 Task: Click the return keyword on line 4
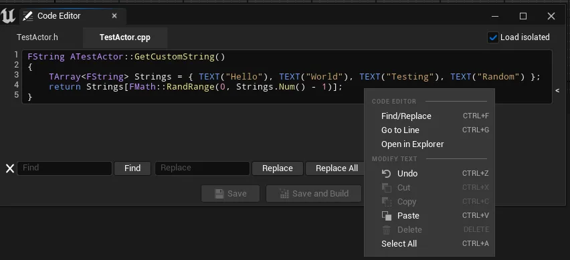point(65,87)
